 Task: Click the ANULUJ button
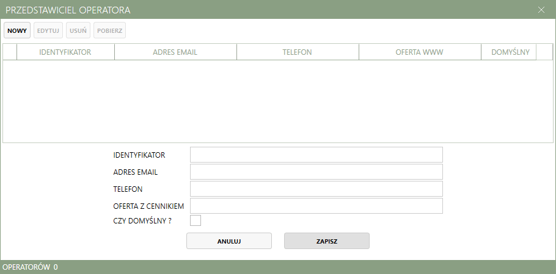(x=229, y=241)
